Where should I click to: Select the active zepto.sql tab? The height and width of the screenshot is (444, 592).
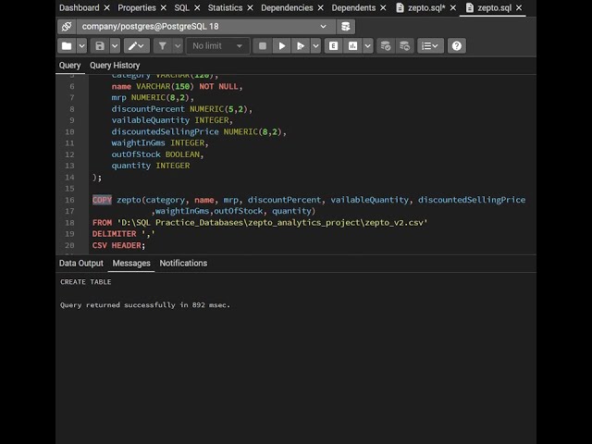[495, 8]
